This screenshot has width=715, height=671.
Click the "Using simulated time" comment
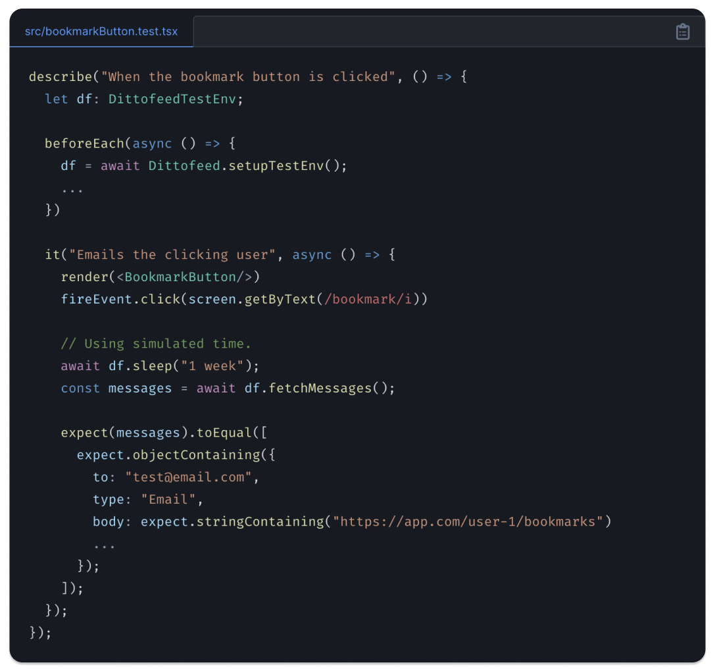156,344
